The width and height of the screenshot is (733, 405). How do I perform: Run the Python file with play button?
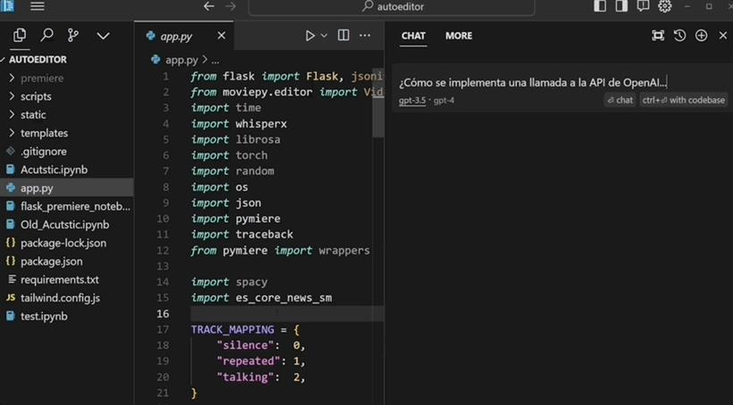309,36
